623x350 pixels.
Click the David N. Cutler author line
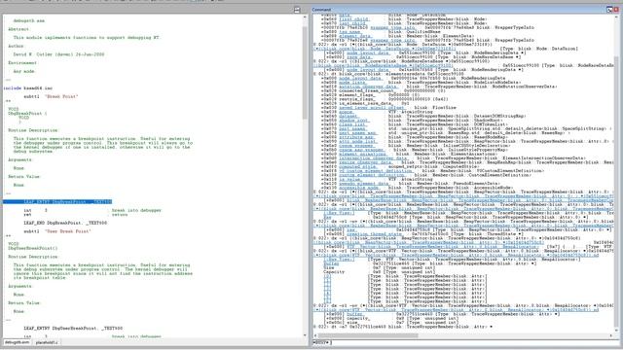(x=58, y=54)
